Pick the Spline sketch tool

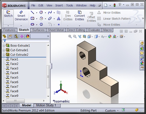click(x=50, y=12)
